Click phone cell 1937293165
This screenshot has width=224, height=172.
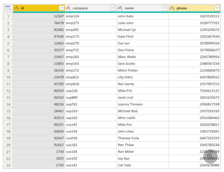pos(194,111)
